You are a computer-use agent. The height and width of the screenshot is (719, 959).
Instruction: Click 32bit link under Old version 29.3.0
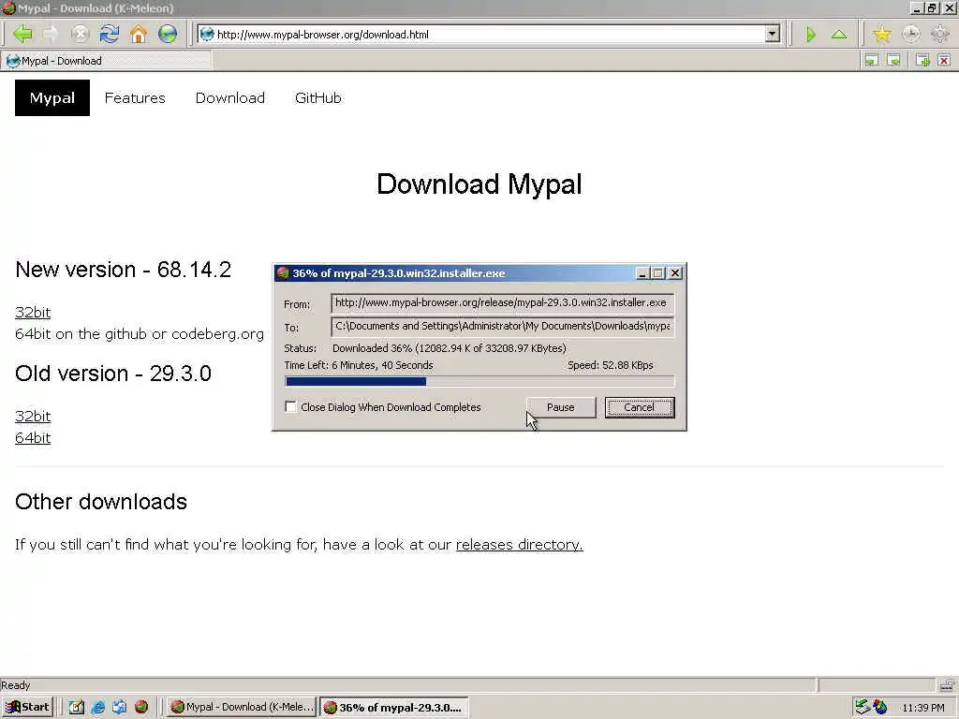(x=33, y=417)
